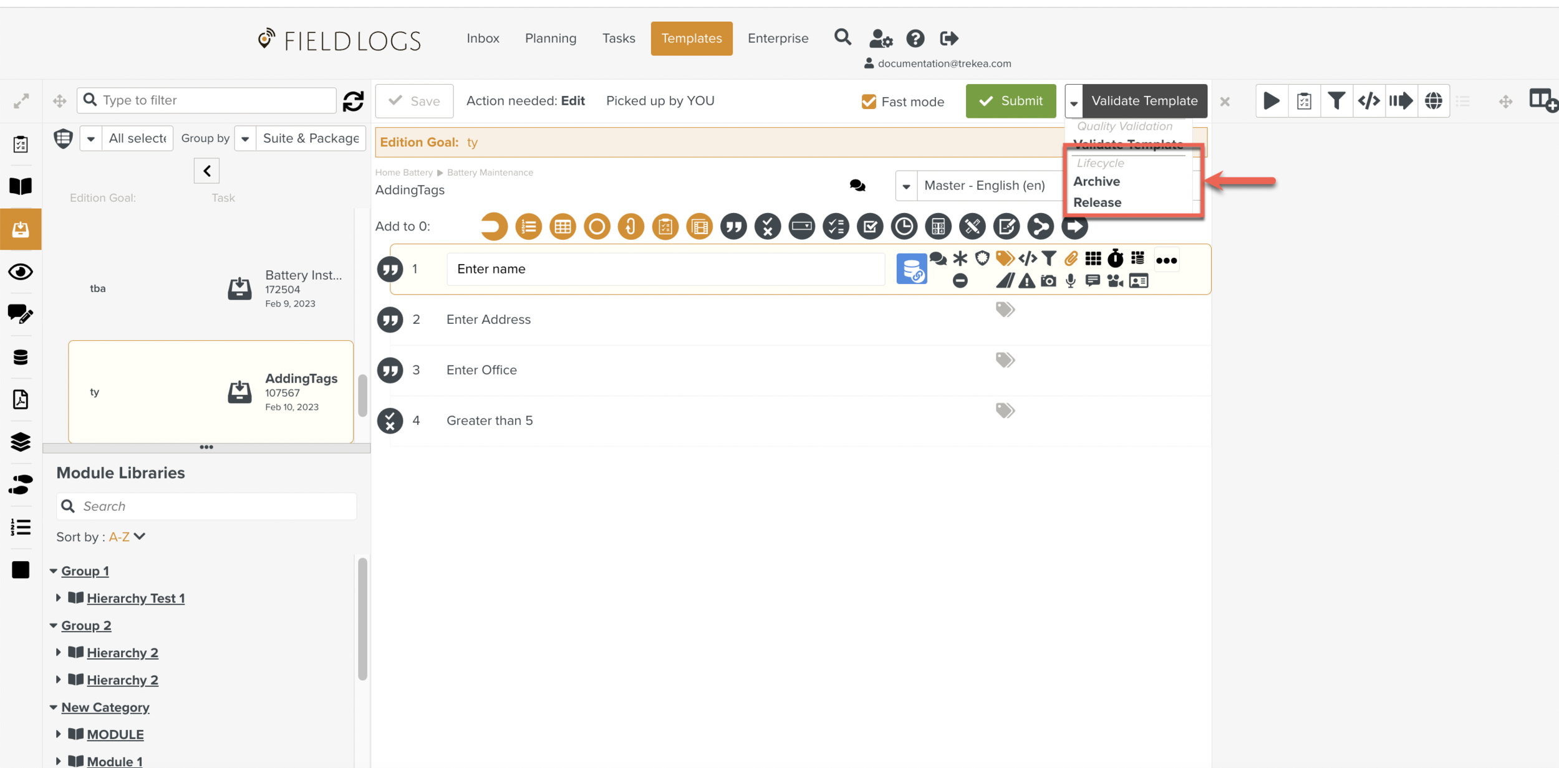This screenshot has width=1559, height=768.
Task: Click the globe translation icon in the top toolbar
Action: click(x=1434, y=100)
